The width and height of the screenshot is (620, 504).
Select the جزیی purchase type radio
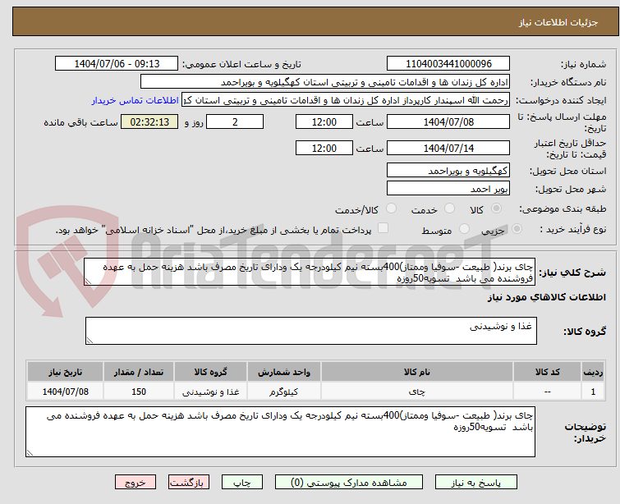click(x=517, y=229)
